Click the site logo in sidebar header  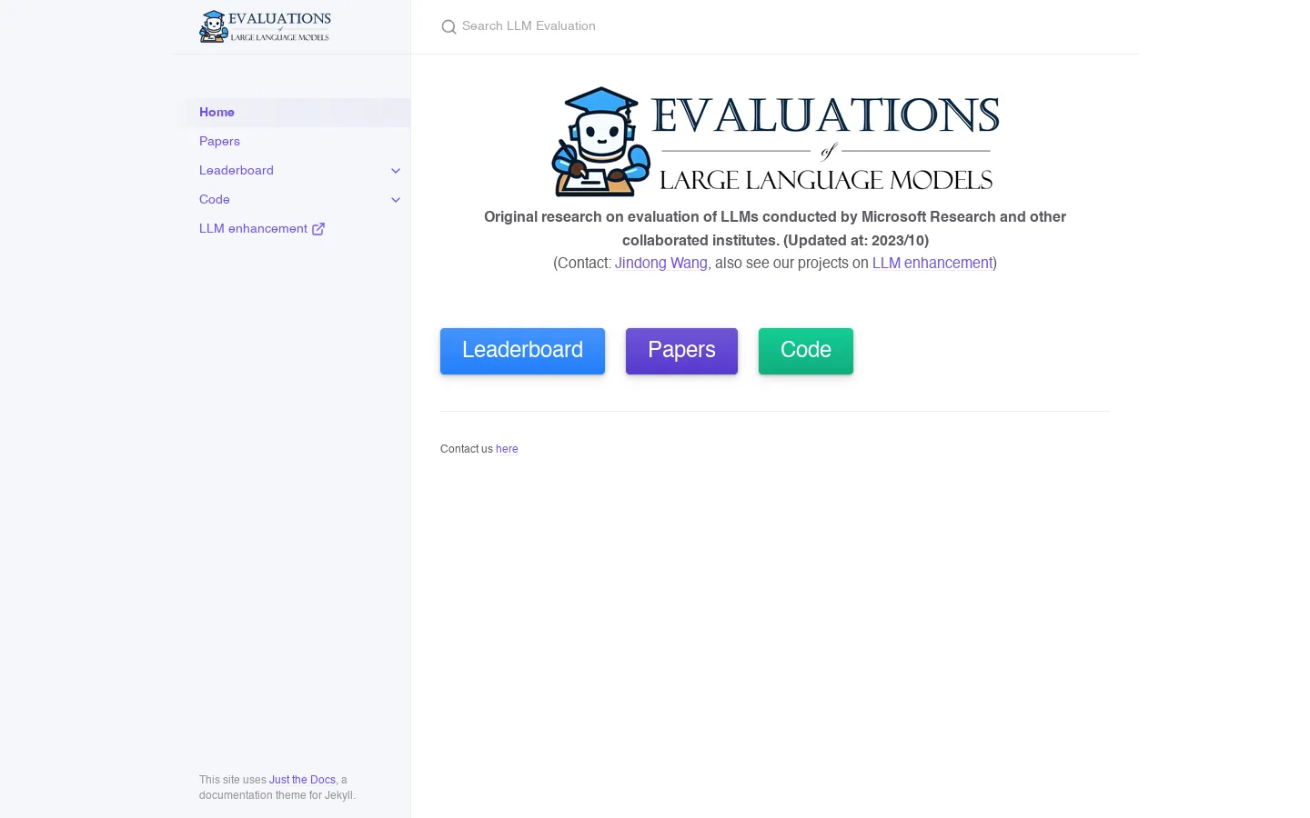coord(265,26)
